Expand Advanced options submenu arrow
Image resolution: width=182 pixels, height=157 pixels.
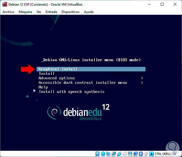[x=142, y=78]
